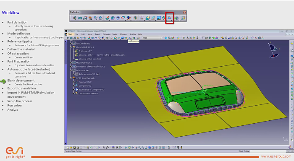Viewport: 294px width, 161px height.
Task: Open the Insert menu
Action: (97, 34)
